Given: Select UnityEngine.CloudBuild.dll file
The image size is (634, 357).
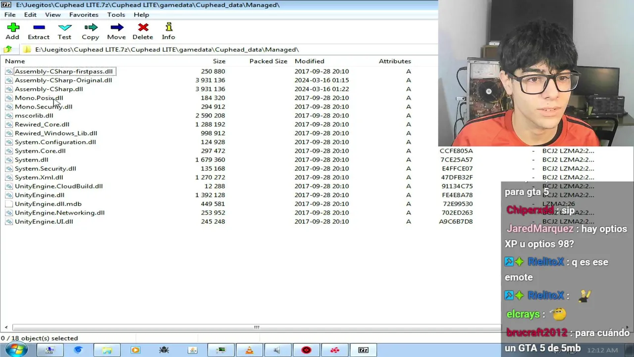Looking at the screenshot, I should click(59, 186).
